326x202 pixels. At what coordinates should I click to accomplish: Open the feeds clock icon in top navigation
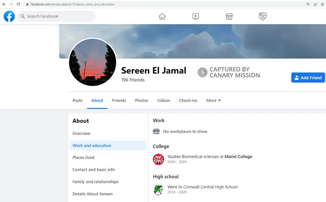(262, 16)
